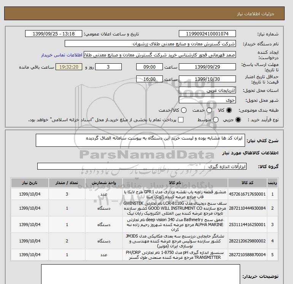Click the Bathmetry deep vision 340 item cell

(175, 225)
